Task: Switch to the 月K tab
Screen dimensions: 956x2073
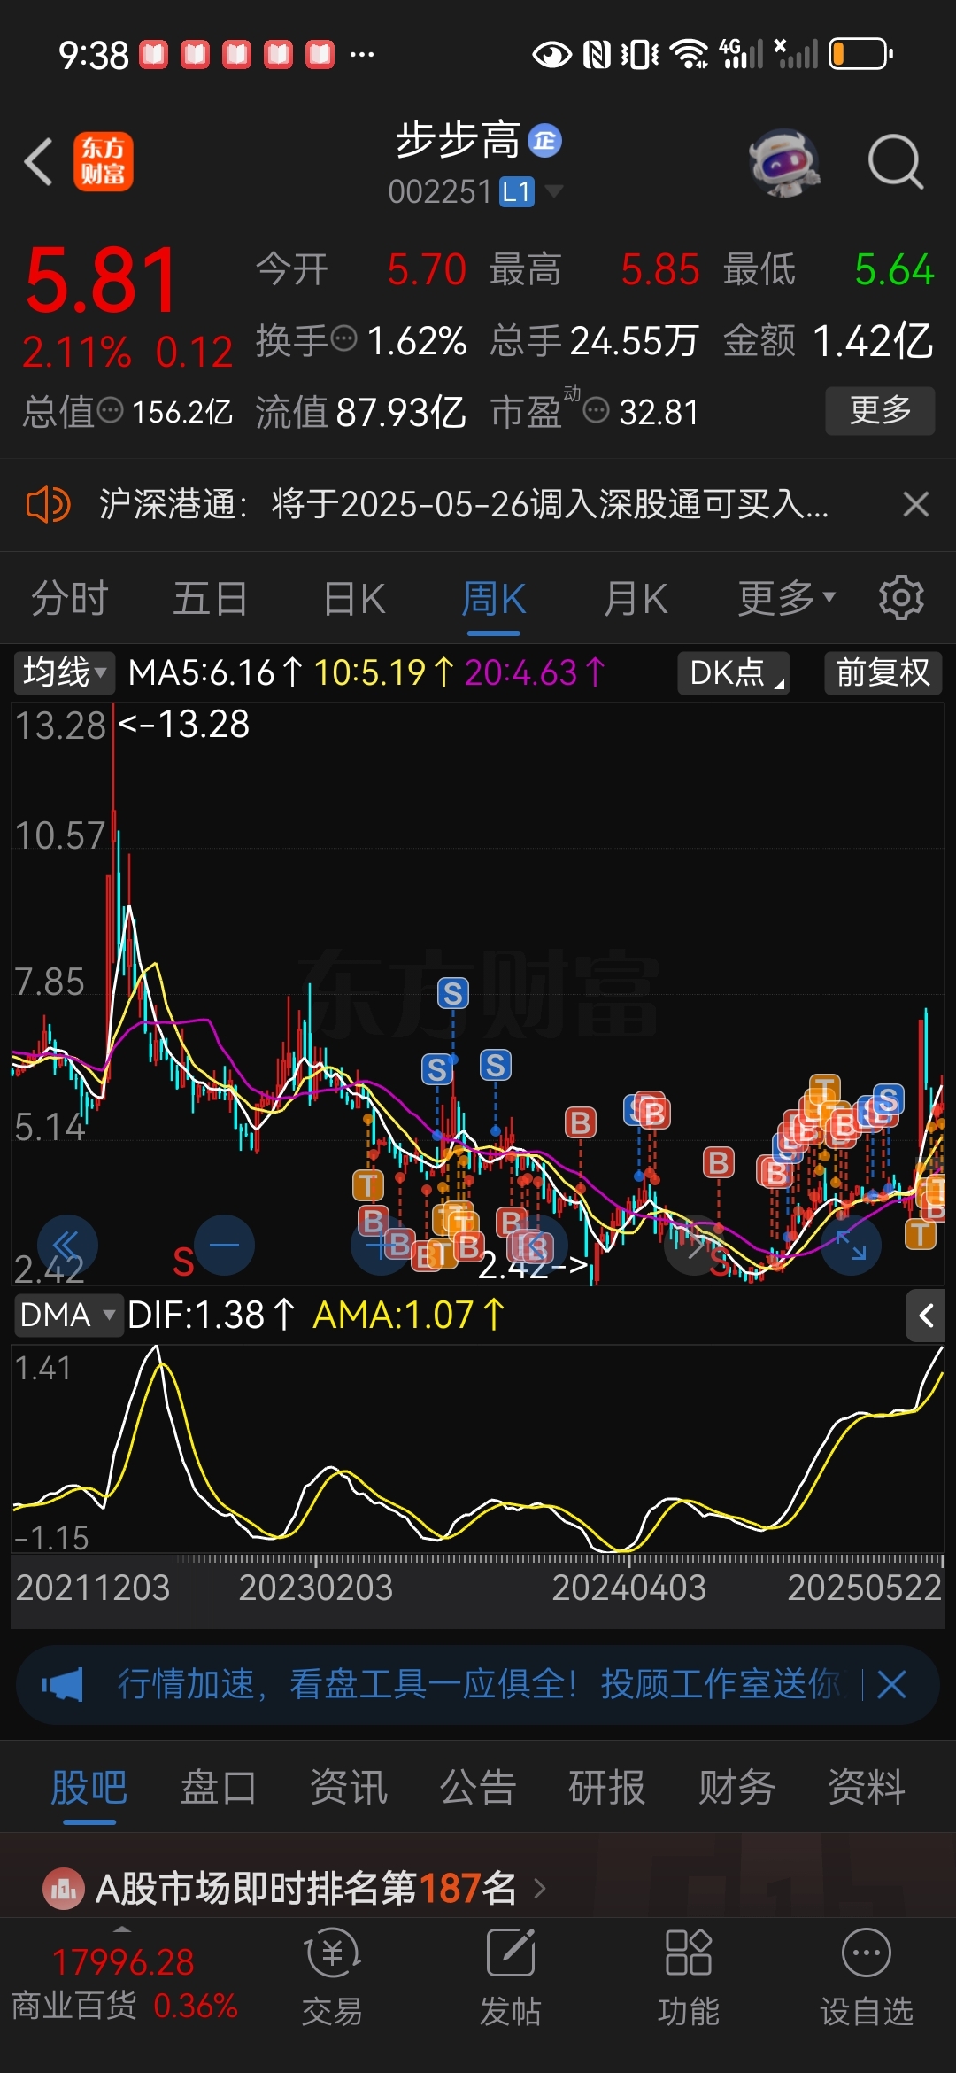Action: pyautogui.click(x=635, y=599)
